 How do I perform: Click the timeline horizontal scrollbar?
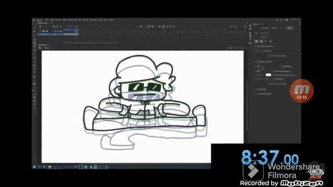[x=91, y=43]
